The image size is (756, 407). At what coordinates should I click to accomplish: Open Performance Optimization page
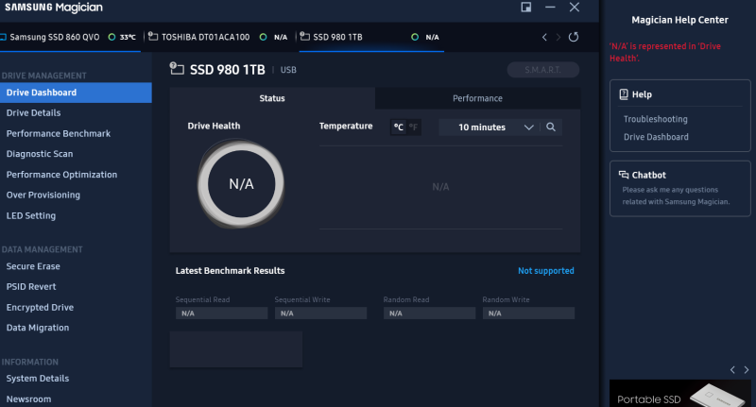click(x=61, y=175)
